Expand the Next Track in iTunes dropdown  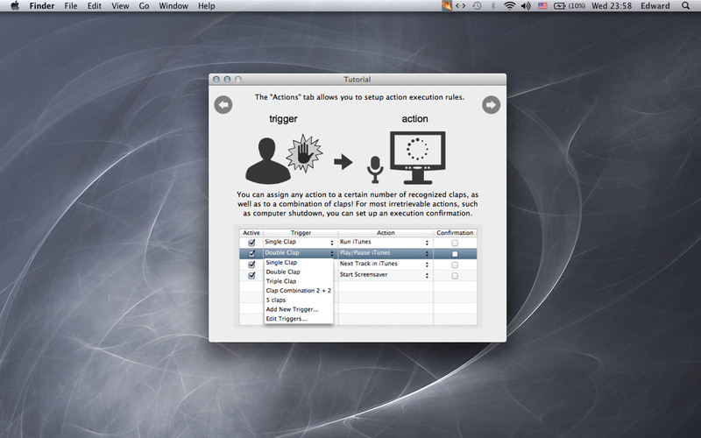point(427,264)
